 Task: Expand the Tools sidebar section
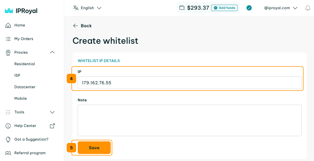tap(52, 112)
